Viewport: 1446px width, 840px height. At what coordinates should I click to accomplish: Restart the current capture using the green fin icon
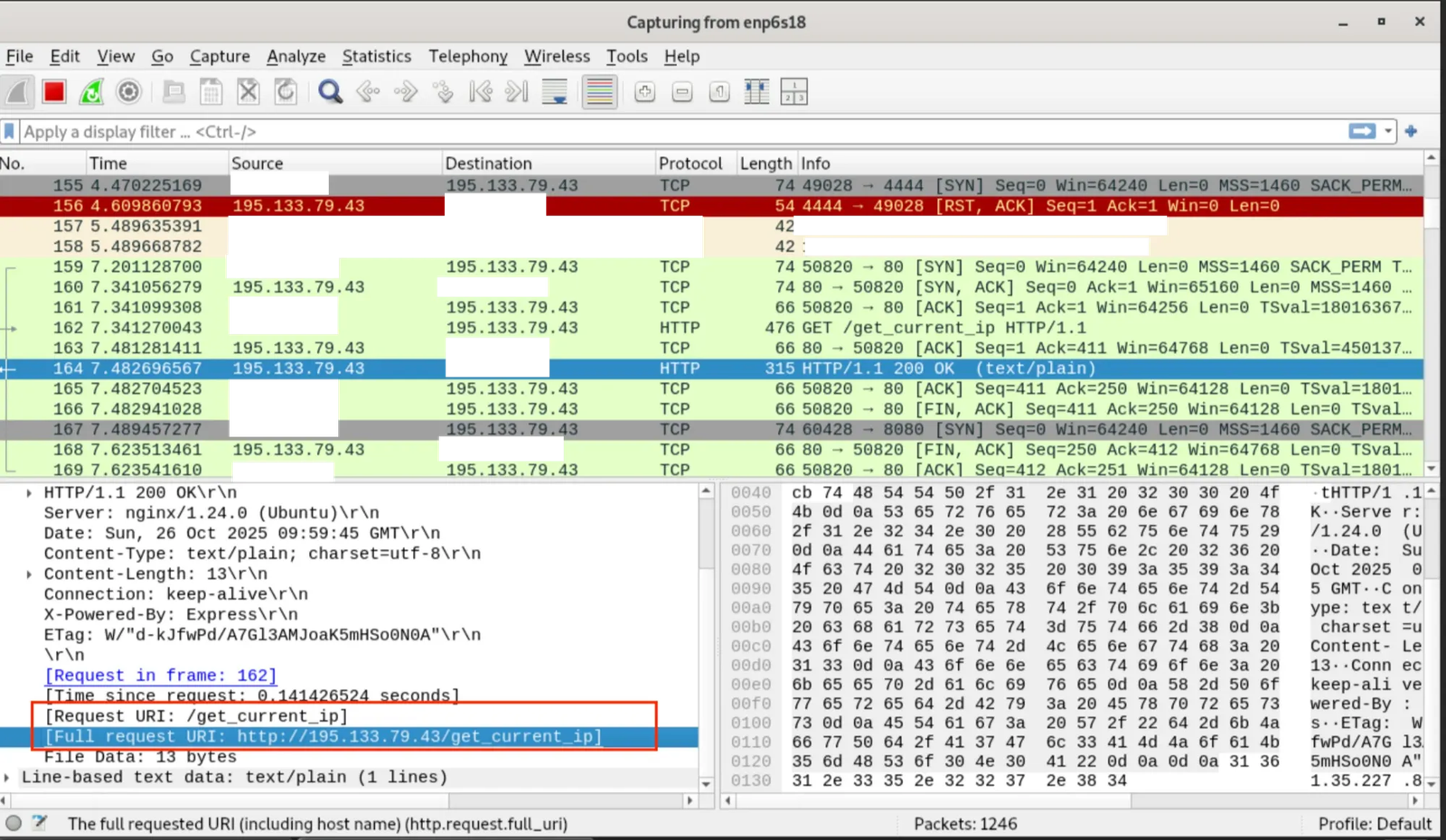[x=91, y=91]
